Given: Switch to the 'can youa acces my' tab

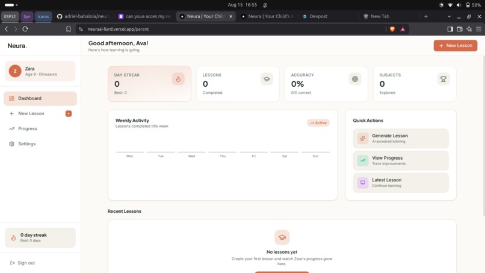Looking at the screenshot, I should [146, 16].
